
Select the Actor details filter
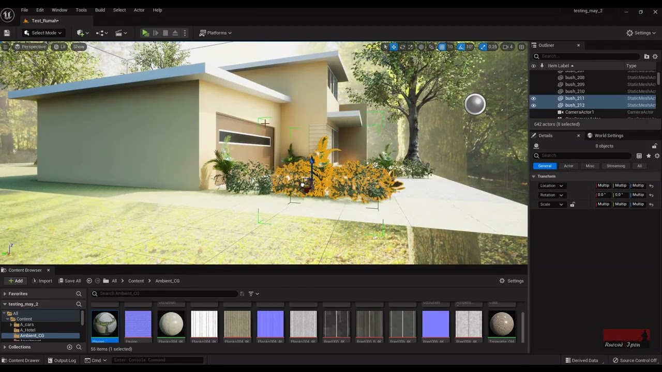point(568,166)
